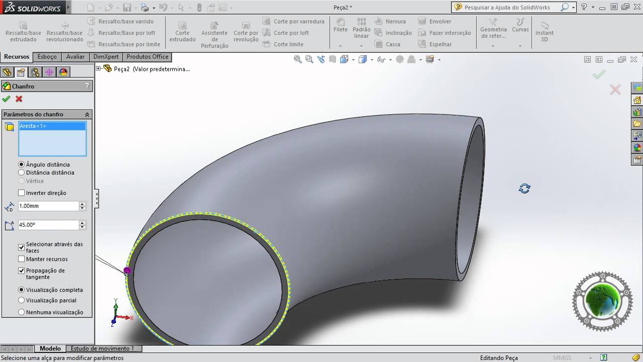This screenshot has height=362, width=643.
Task: Click the Casca (shell) tool
Action: tap(388, 44)
